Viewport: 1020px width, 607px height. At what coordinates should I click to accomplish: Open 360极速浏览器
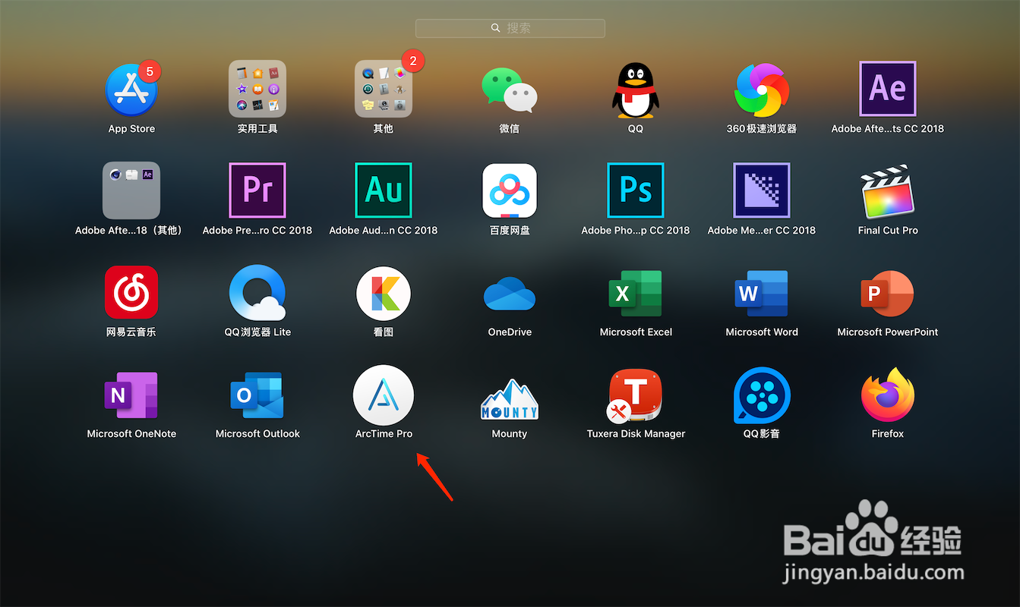click(x=762, y=90)
